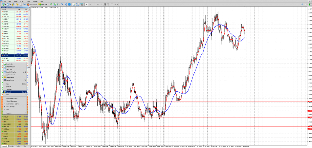This screenshot has height=148, width=312.
Task: Switch to the Details tab
Action: coord(11,146)
